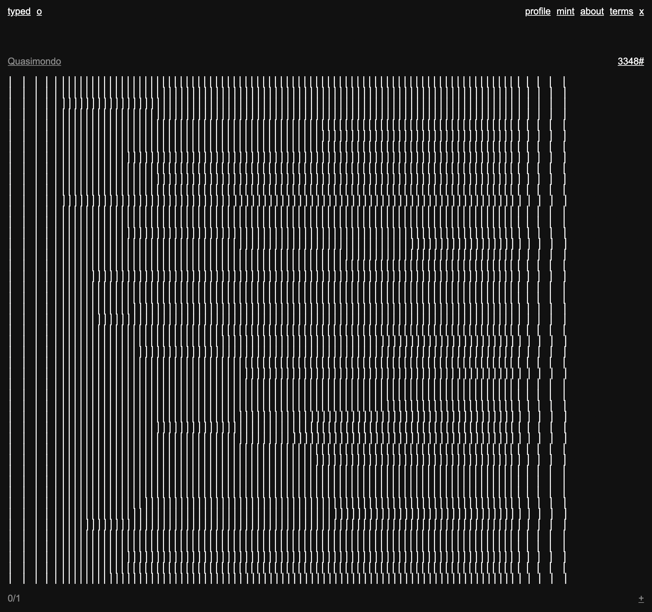Click the 'typed' home link
The height and width of the screenshot is (612, 652).
[x=19, y=11]
